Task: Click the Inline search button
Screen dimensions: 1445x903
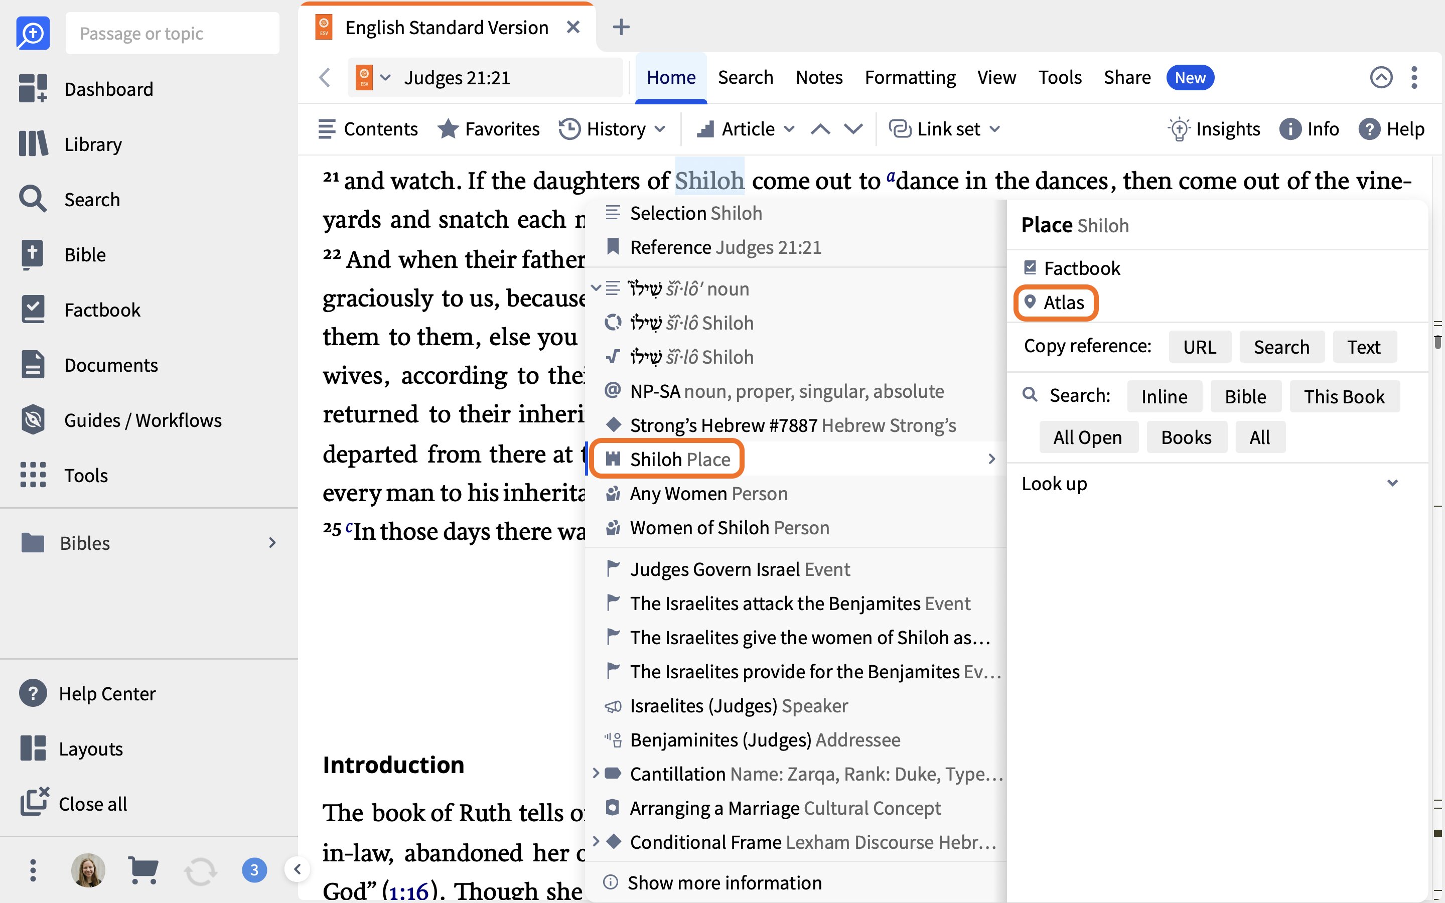Action: [x=1165, y=396]
